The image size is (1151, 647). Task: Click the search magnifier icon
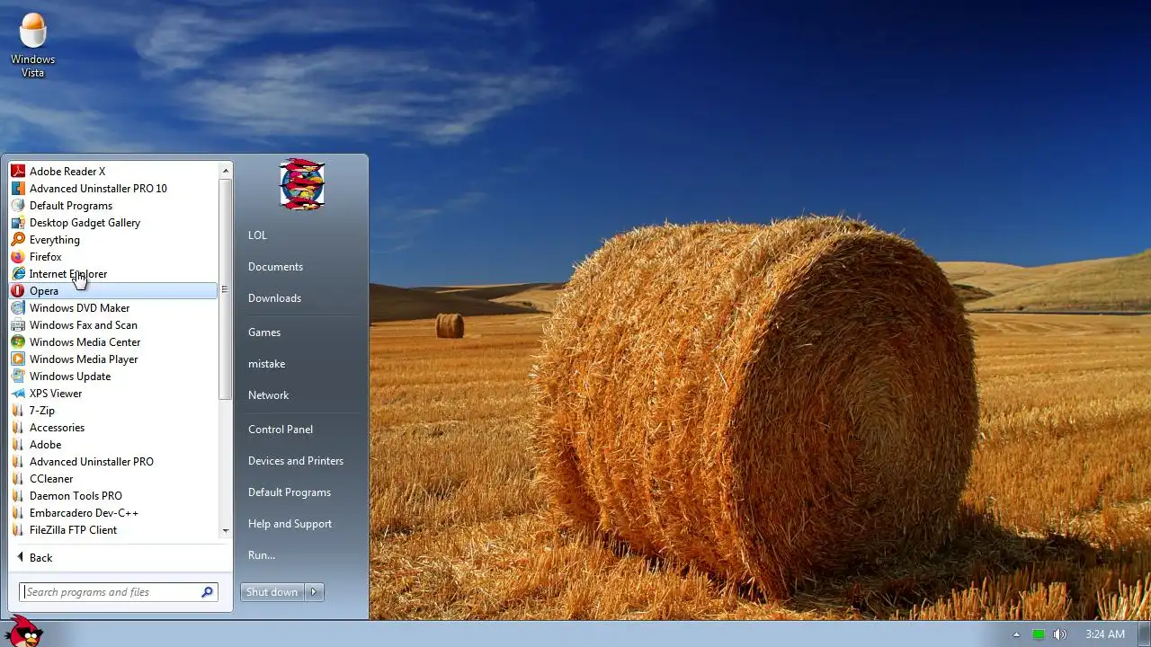tap(207, 591)
